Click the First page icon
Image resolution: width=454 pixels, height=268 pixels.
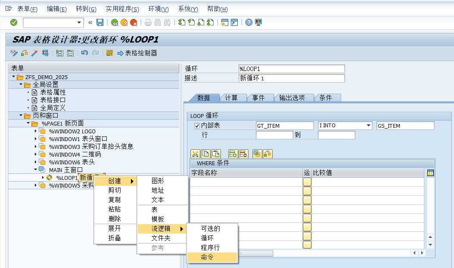click(x=181, y=22)
